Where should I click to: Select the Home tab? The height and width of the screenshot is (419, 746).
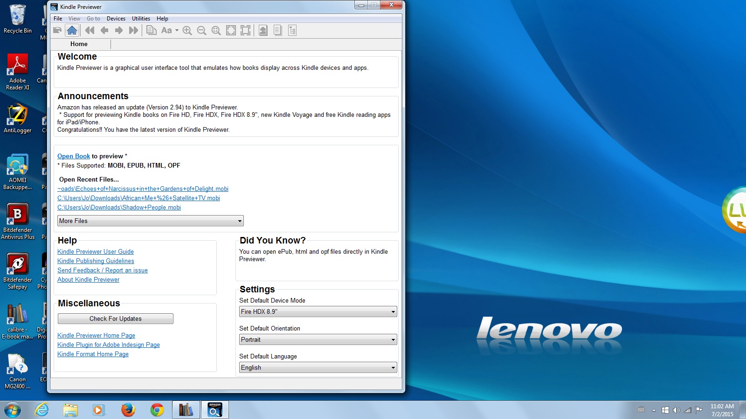[79, 44]
